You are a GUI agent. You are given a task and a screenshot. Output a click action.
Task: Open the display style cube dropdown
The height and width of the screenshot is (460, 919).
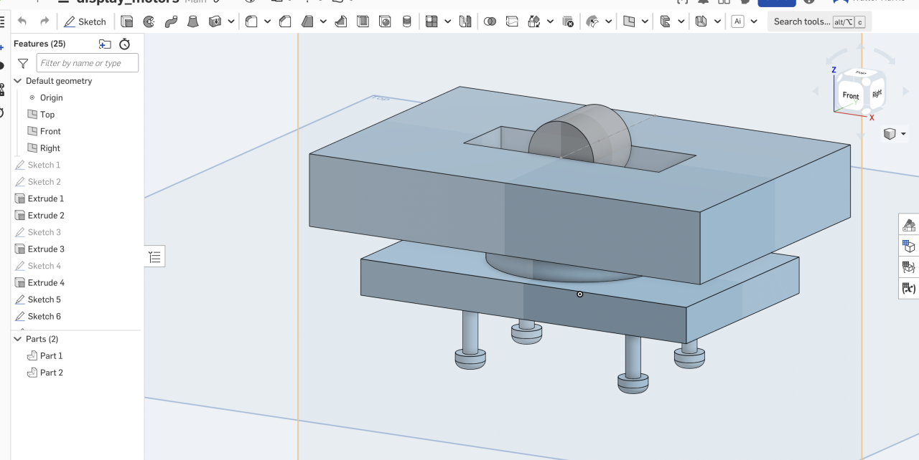coord(894,134)
